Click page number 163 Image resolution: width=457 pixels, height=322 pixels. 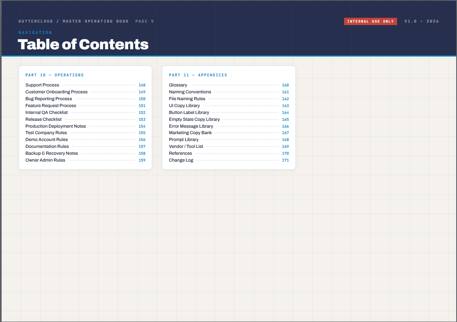point(285,106)
